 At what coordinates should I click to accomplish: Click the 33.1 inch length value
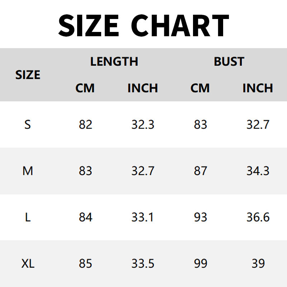coord(143,217)
